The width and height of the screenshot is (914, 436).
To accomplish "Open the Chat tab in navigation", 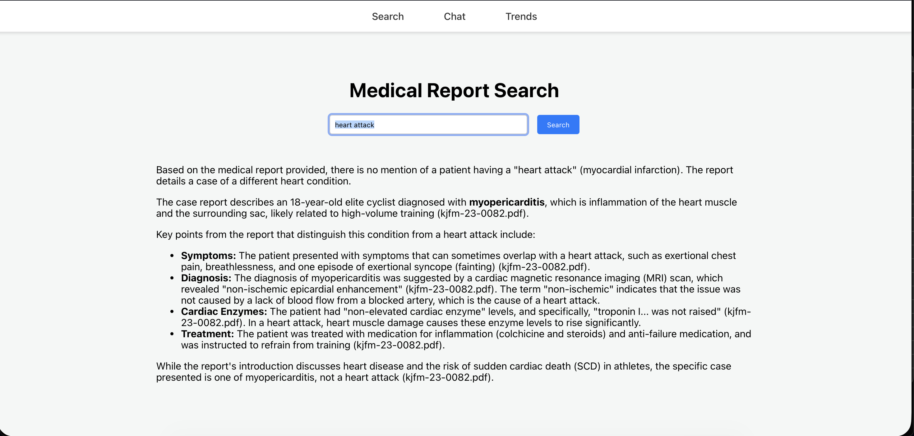I will coord(454,16).
